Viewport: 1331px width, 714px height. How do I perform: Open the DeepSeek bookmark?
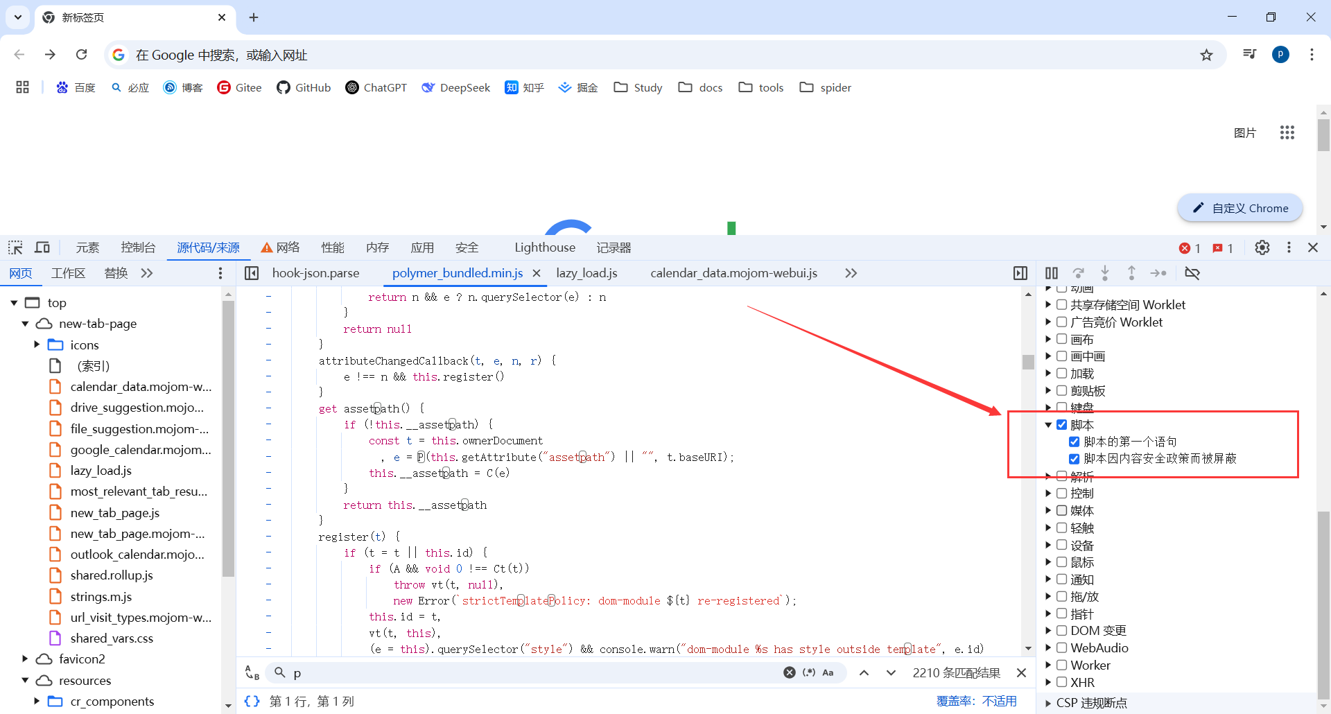(x=455, y=87)
